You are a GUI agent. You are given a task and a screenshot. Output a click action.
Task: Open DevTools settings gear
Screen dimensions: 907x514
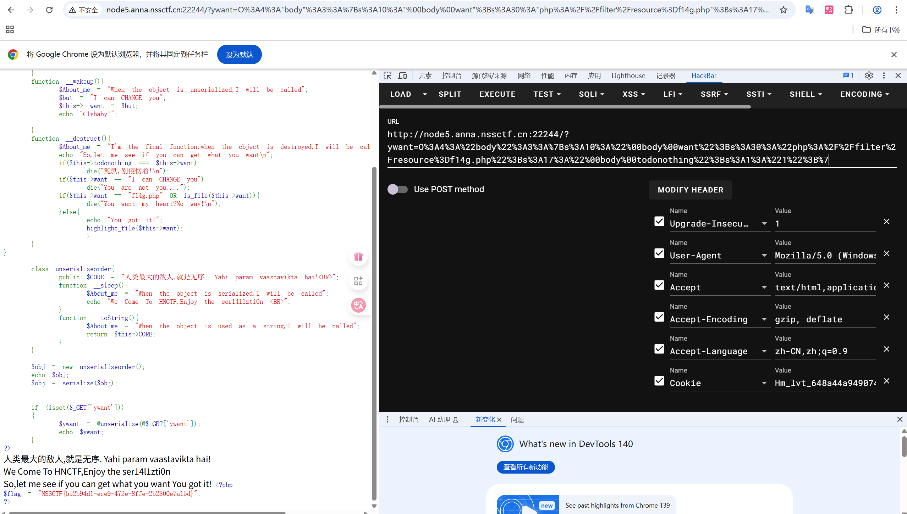869,76
